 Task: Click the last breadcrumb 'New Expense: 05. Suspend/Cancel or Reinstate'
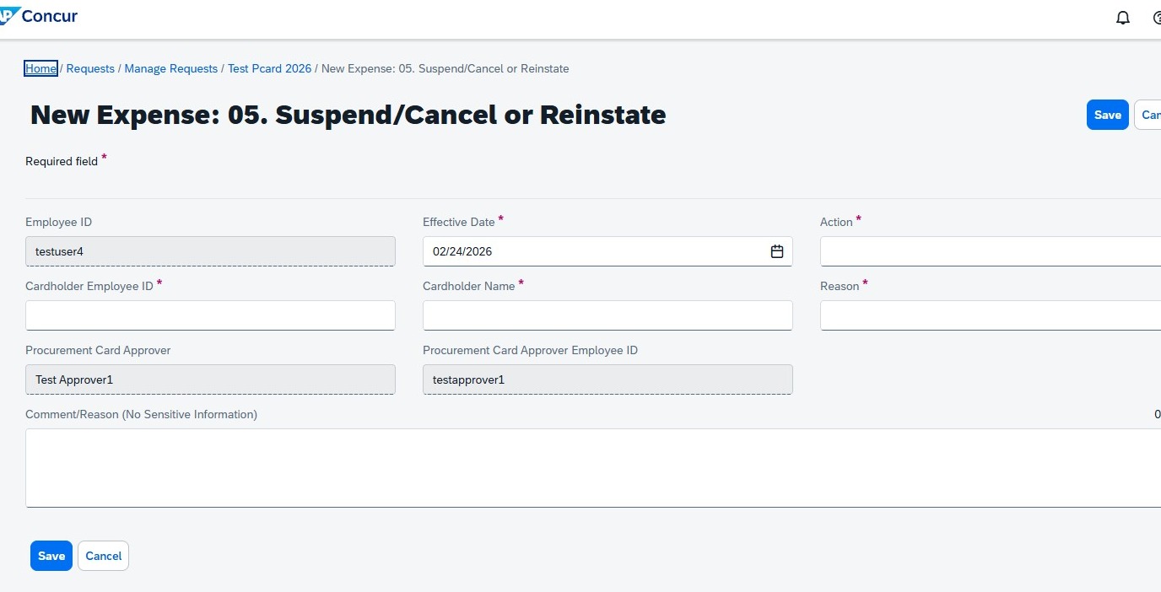(x=445, y=68)
